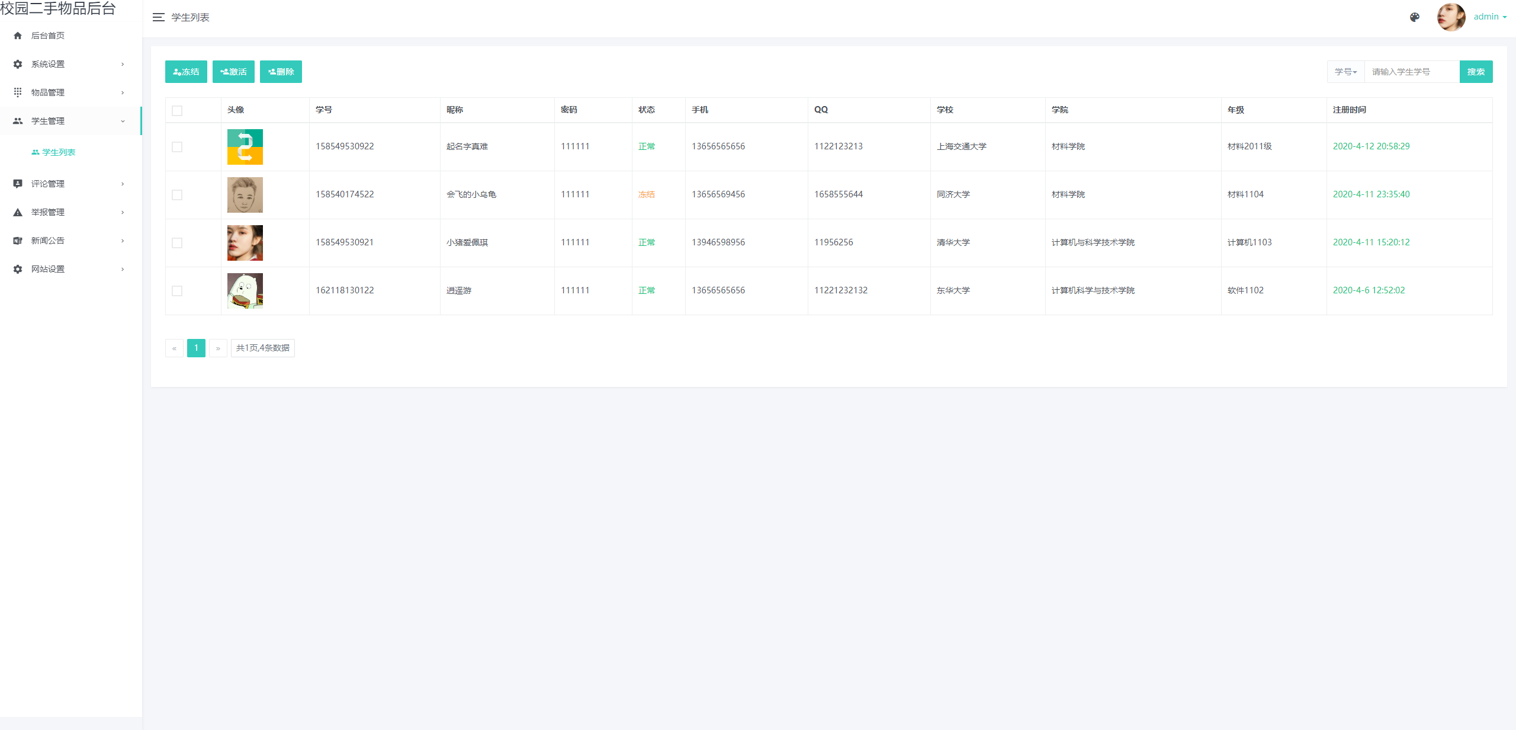Viewport: 1516px width, 730px height.
Task: Toggle the select-all checkbox in table header
Action: (177, 111)
